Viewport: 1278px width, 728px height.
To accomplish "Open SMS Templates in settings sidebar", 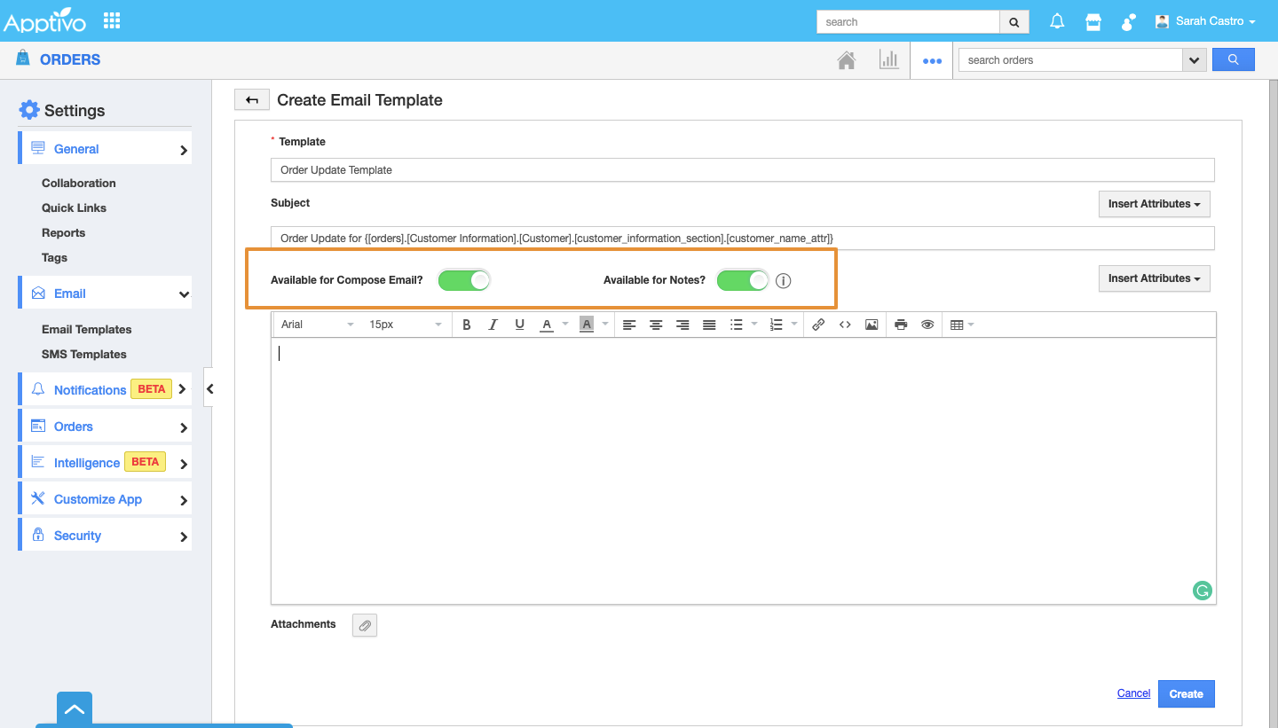I will tap(84, 354).
